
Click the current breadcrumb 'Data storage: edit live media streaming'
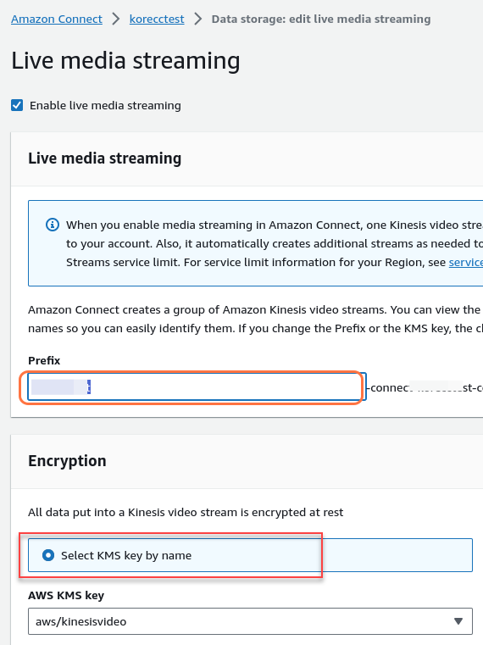tap(321, 19)
